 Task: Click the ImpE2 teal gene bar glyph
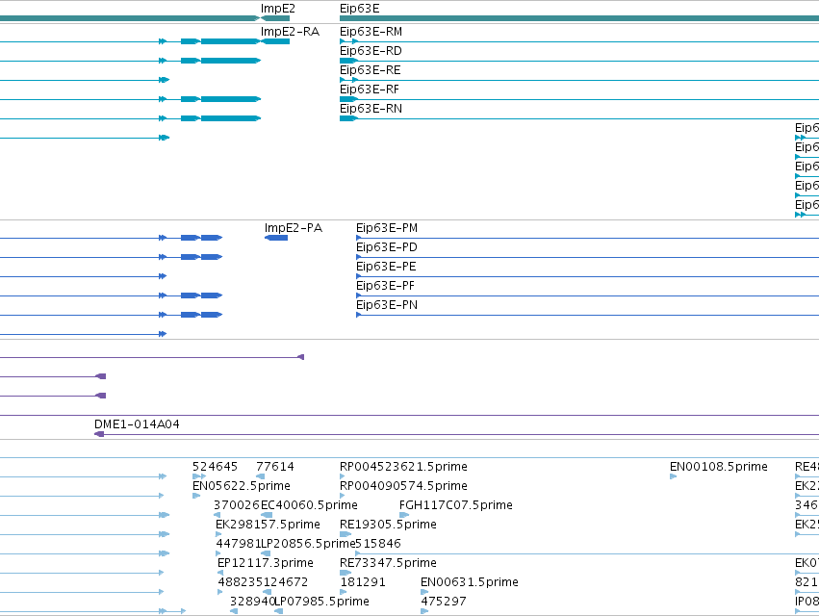(x=274, y=18)
